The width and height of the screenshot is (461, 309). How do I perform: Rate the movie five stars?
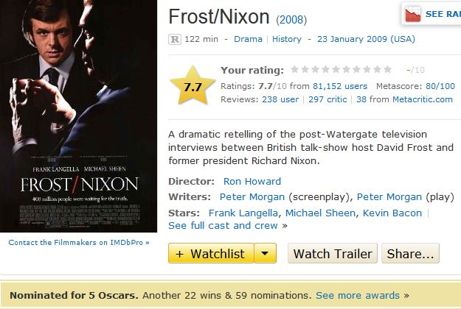click(x=336, y=70)
